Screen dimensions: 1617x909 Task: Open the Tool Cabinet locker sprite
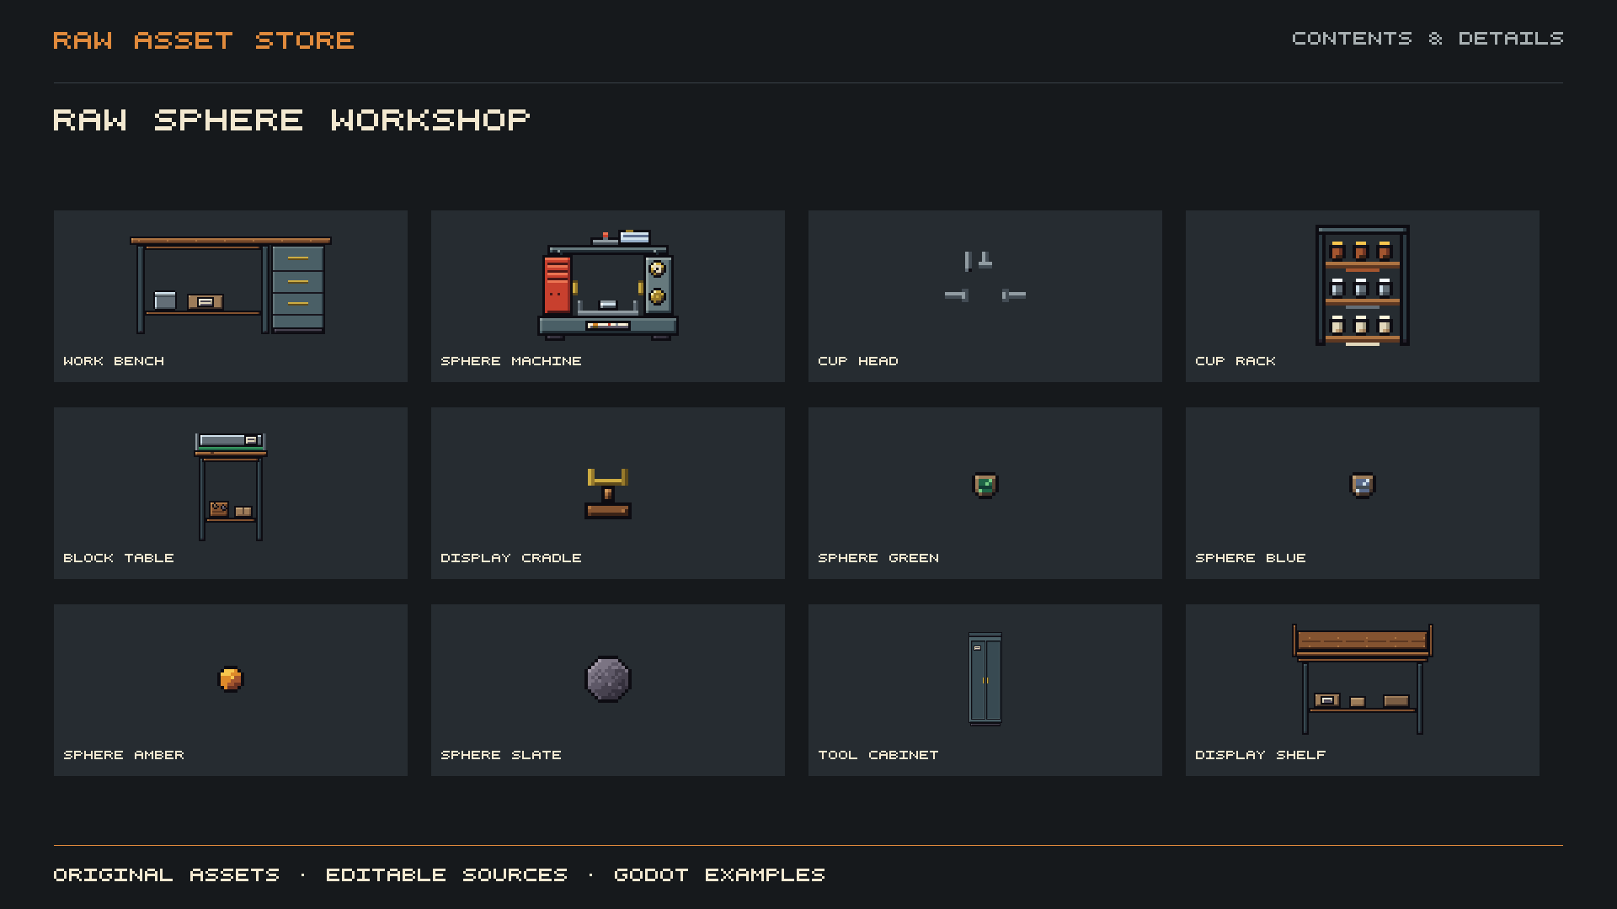click(x=985, y=678)
